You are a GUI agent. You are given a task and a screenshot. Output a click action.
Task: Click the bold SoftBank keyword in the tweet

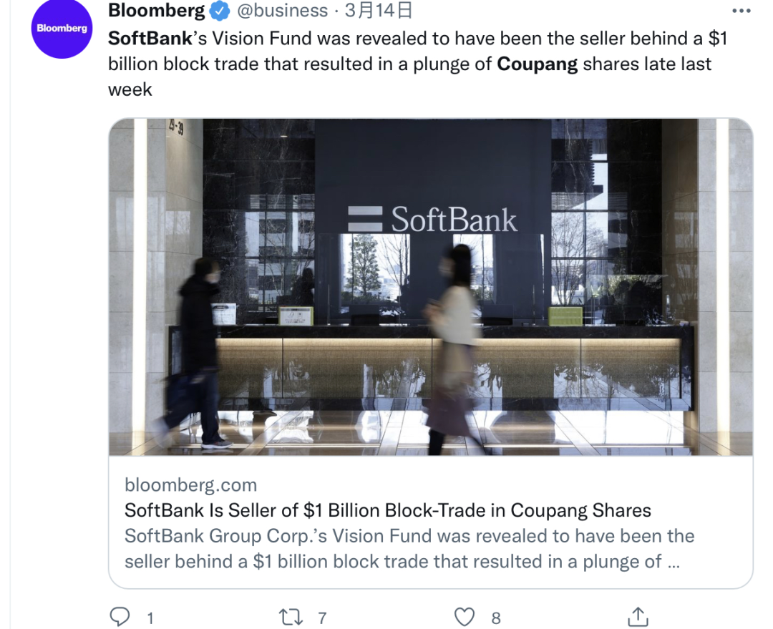pos(150,39)
